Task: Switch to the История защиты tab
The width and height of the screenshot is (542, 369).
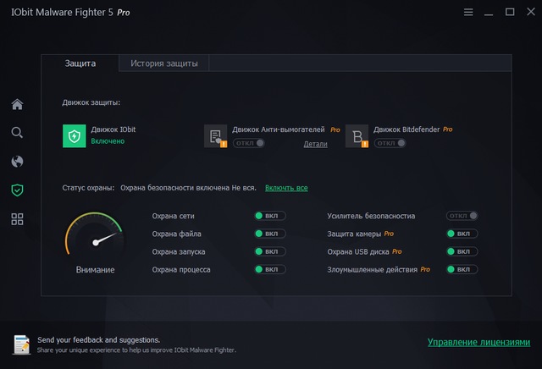Action: pos(163,63)
